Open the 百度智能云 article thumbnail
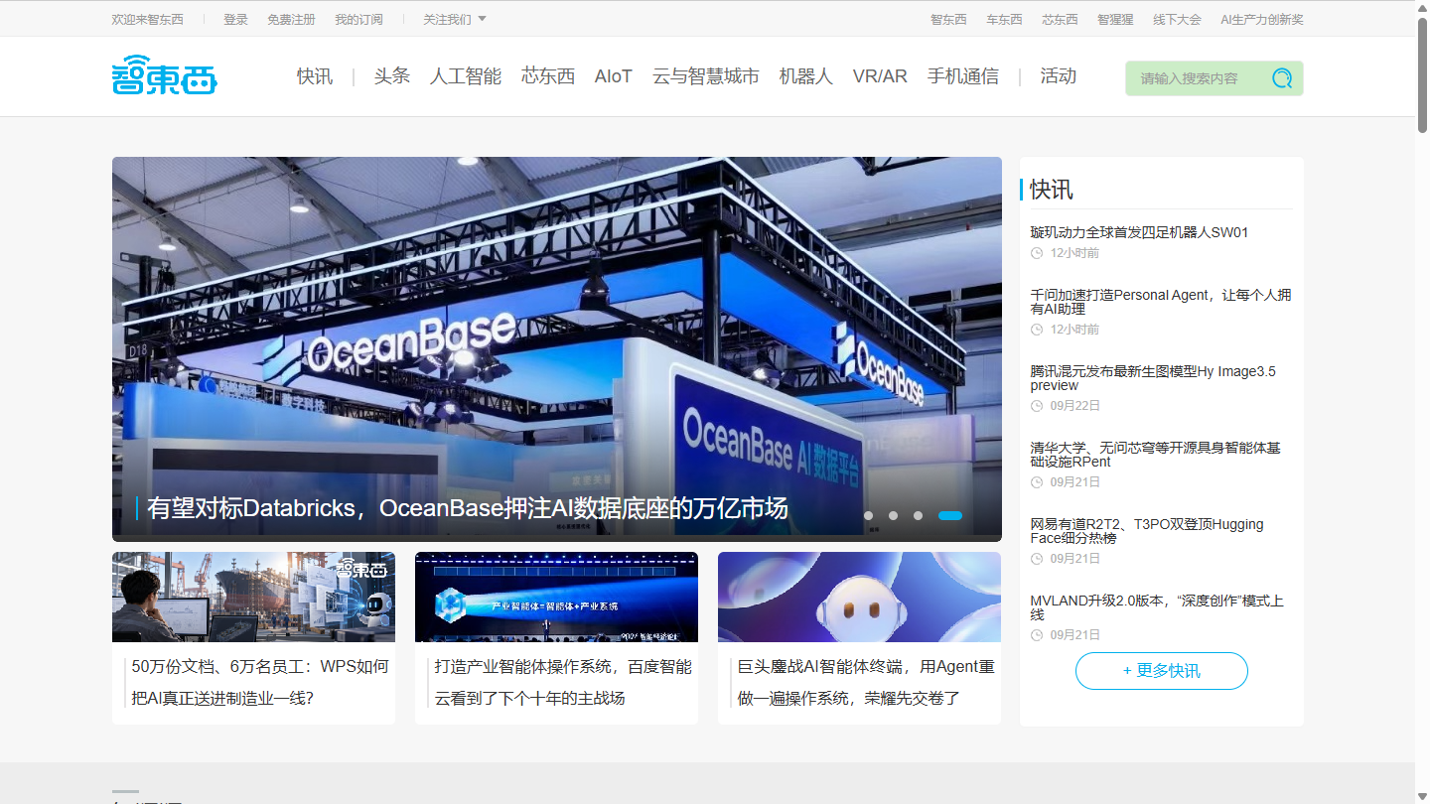This screenshot has width=1430, height=804. [x=556, y=598]
